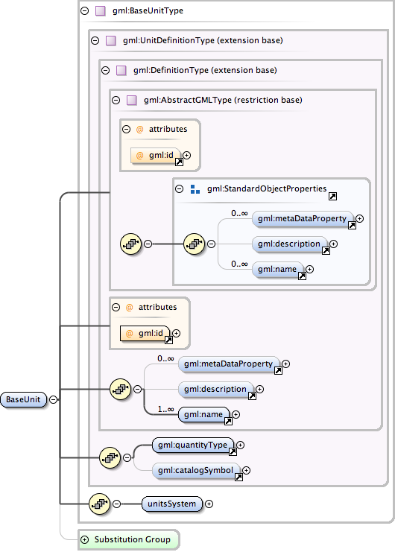This screenshot has width=395, height=552.
Task: Collapse the sequence connected to unitsSystem
Action: pyautogui.click(x=116, y=504)
